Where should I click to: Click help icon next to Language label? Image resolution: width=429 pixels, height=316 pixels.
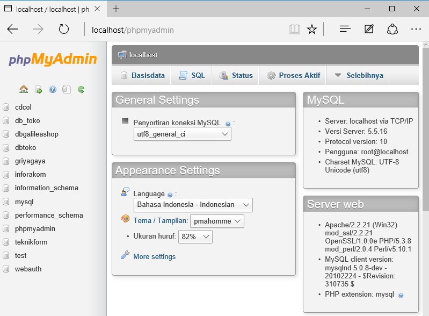point(170,195)
